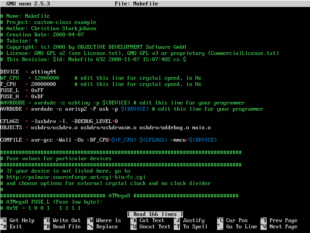Click the '0xDF' FUSE_H value

38,96
